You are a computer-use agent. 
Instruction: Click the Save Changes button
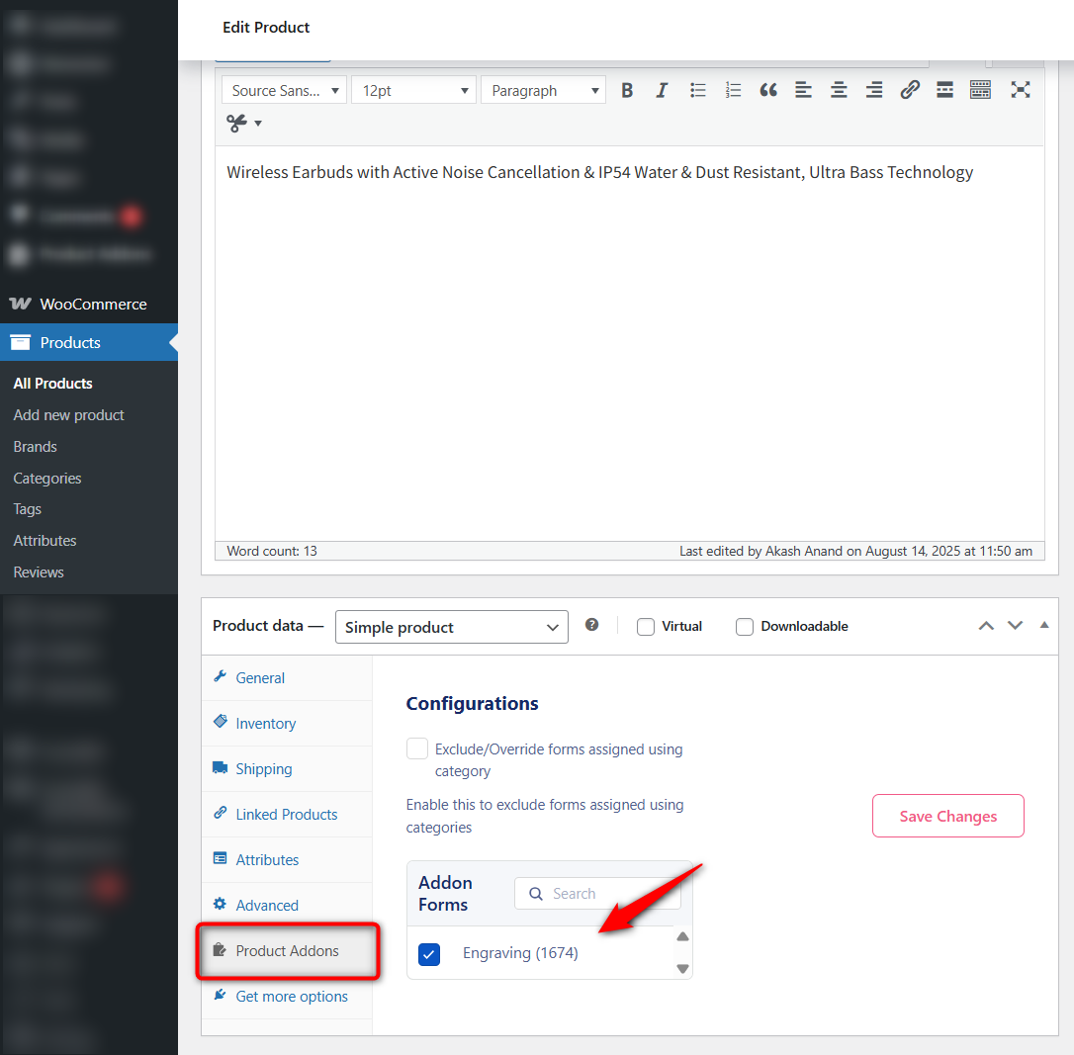click(x=947, y=816)
